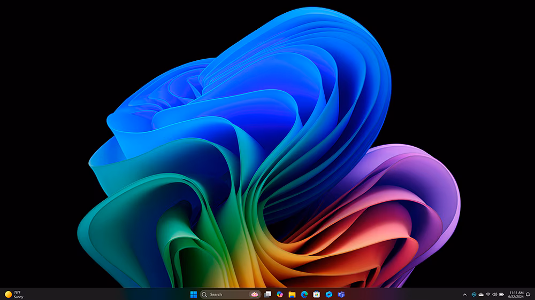Open the weather widget showing 78°F Sunny
The width and height of the screenshot is (535, 300).
click(x=14, y=294)
